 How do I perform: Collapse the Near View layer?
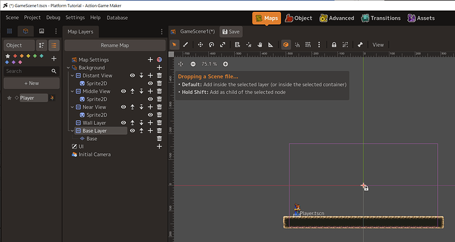[x=73, y=107]
